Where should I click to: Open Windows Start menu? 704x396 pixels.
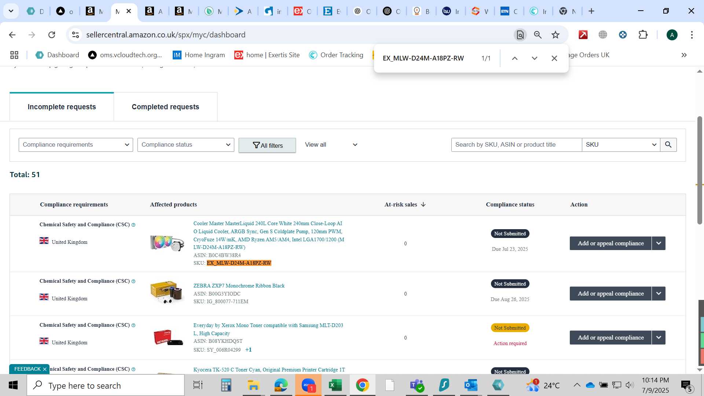13,385
